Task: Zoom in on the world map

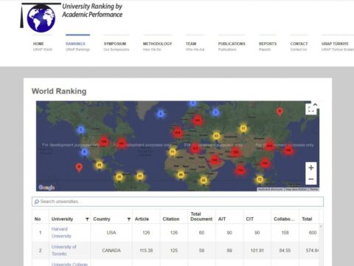Action: (x=311, y=168)
